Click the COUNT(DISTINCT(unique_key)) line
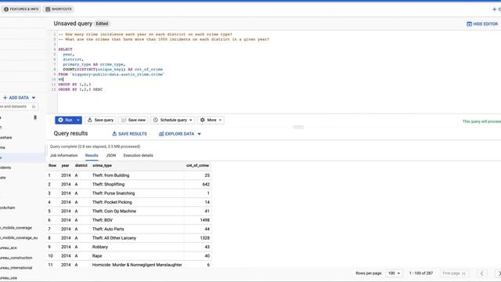Image resolution: width=501 pixels, height=282 pixels. click(x=113, y=70)
